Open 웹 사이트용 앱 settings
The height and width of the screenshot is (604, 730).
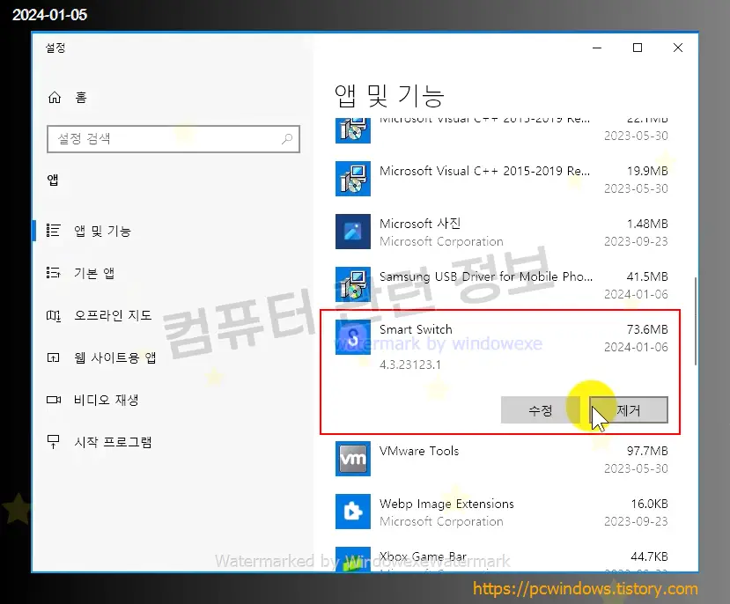pos(115,357)
